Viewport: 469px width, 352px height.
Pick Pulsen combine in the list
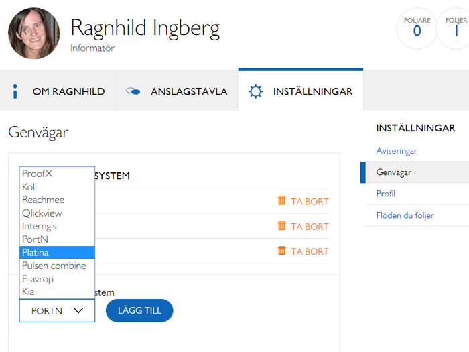click(57, 266)
